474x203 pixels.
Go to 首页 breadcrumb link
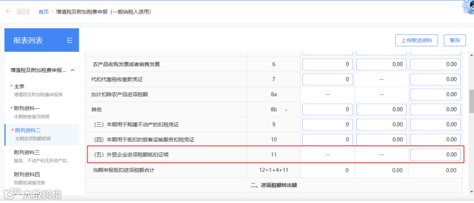tap(43, 12)
